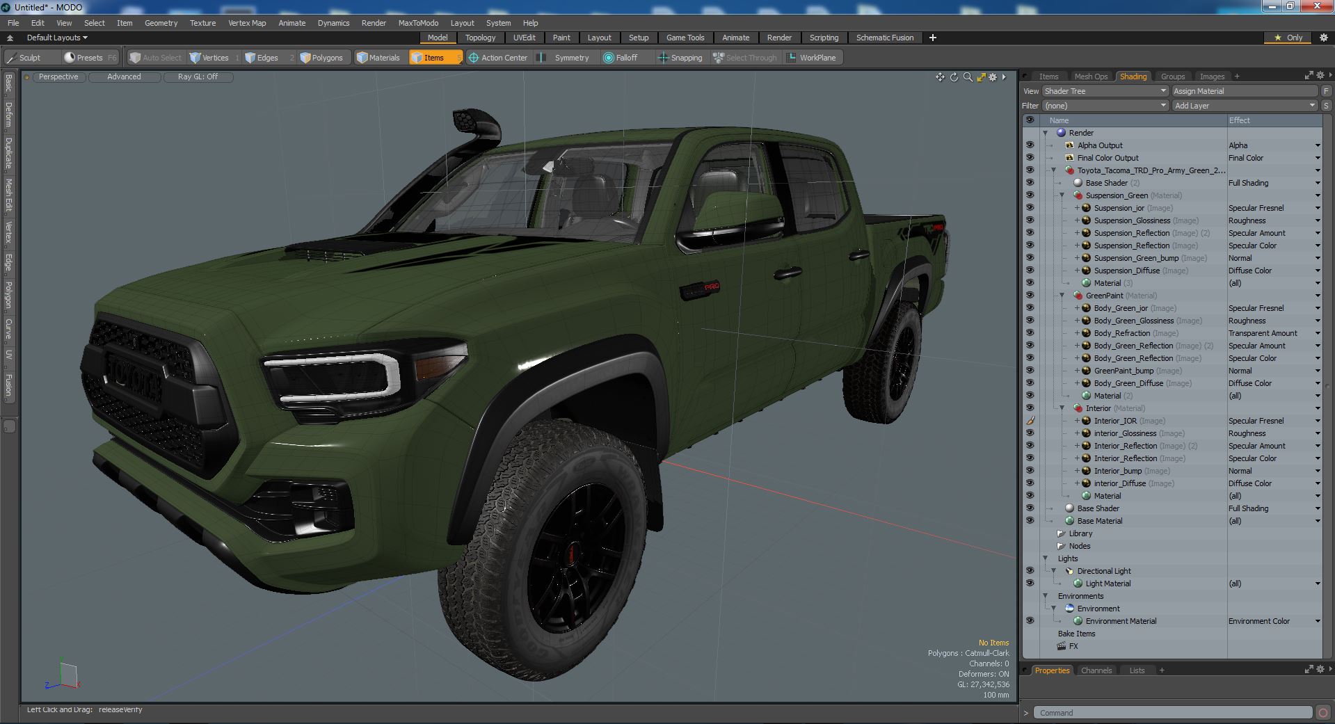Open the Deform vertical sidebar tab

click(x=8, y=115)
